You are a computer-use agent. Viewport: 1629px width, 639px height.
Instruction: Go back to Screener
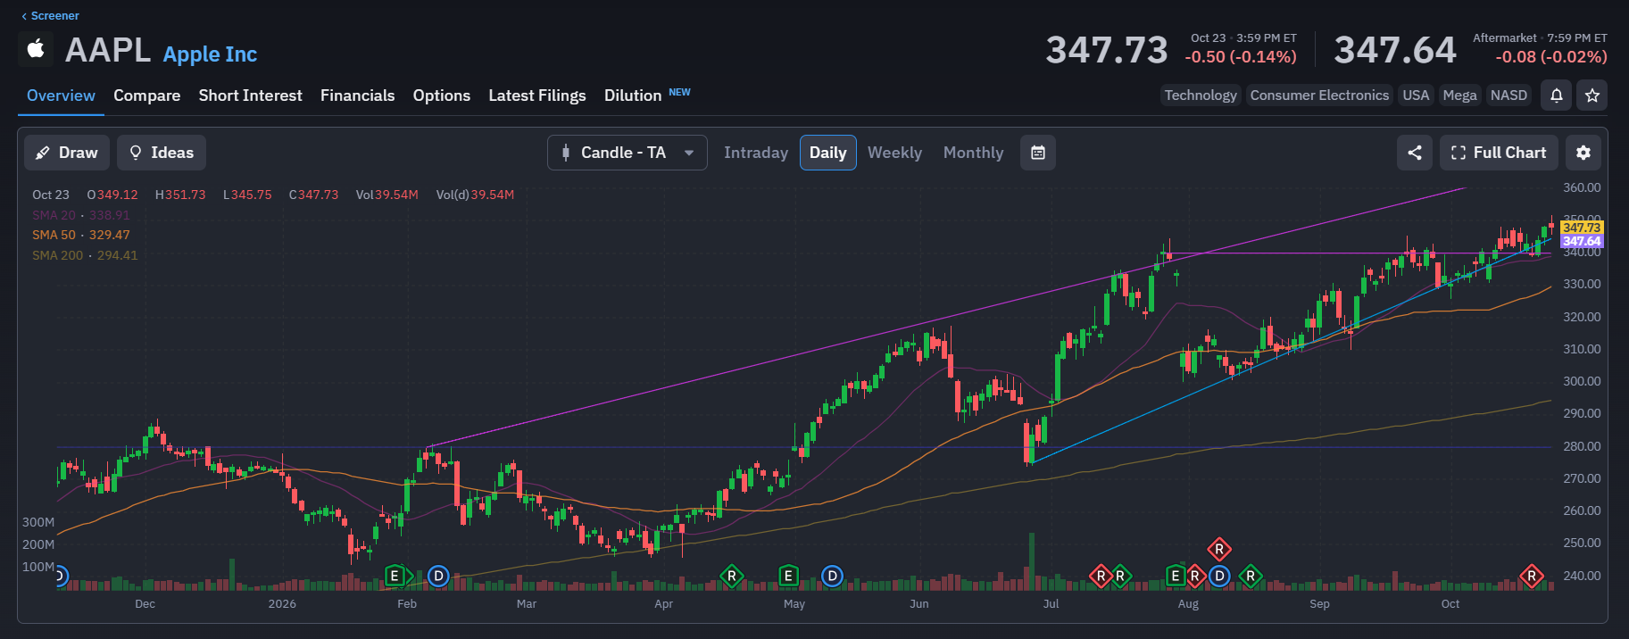(50, 16)
